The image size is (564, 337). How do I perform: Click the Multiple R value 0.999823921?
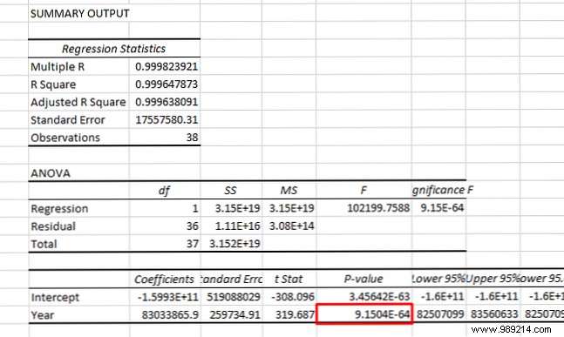(166, 66)
